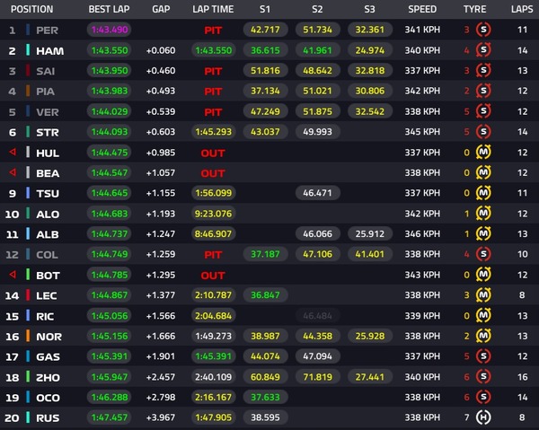The image size is (539, 430).
Task: Select ALO's 9:23.076 lap time
Action: 213,213
